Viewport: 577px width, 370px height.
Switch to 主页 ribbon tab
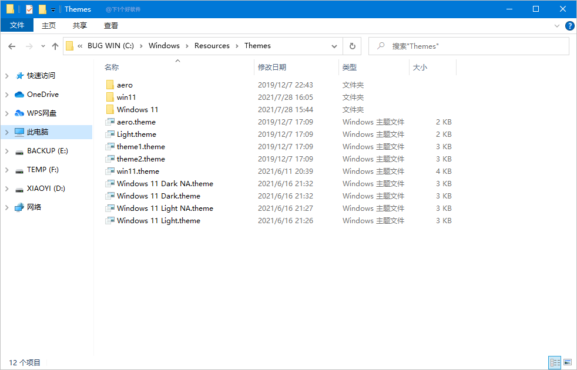(x=49, y=25)
